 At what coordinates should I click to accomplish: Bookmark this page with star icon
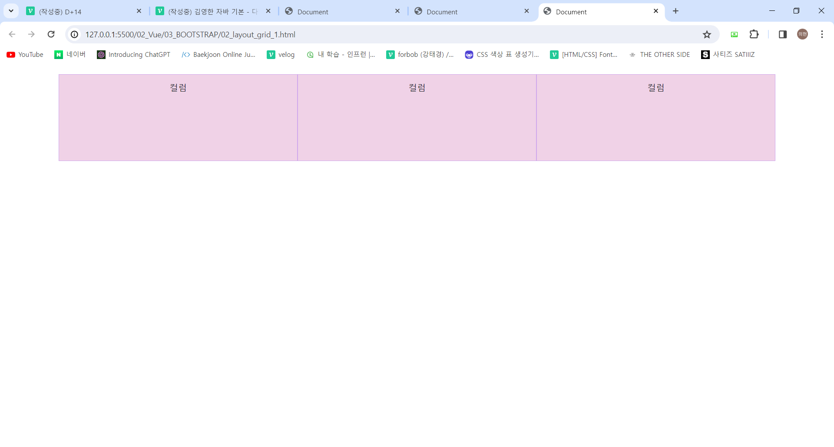707,34
